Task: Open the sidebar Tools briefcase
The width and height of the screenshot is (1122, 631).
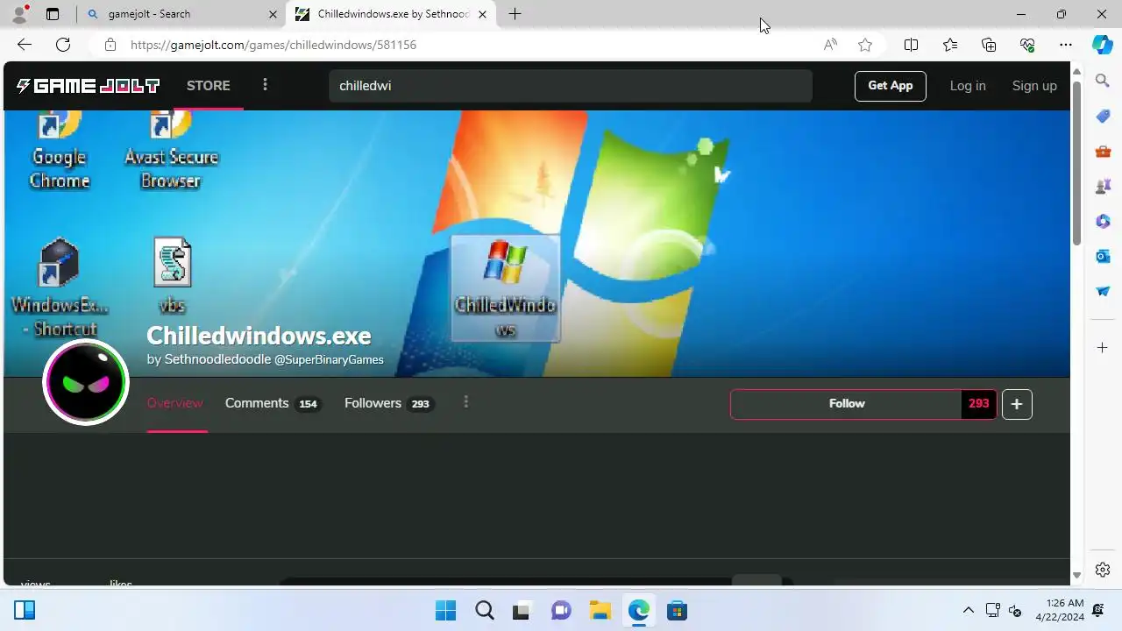Action: (x=1103, y=151)
